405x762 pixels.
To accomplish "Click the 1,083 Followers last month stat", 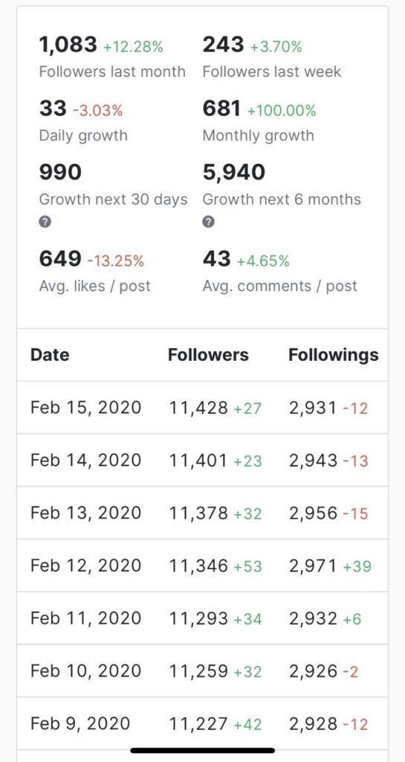I will pos(112,57).
